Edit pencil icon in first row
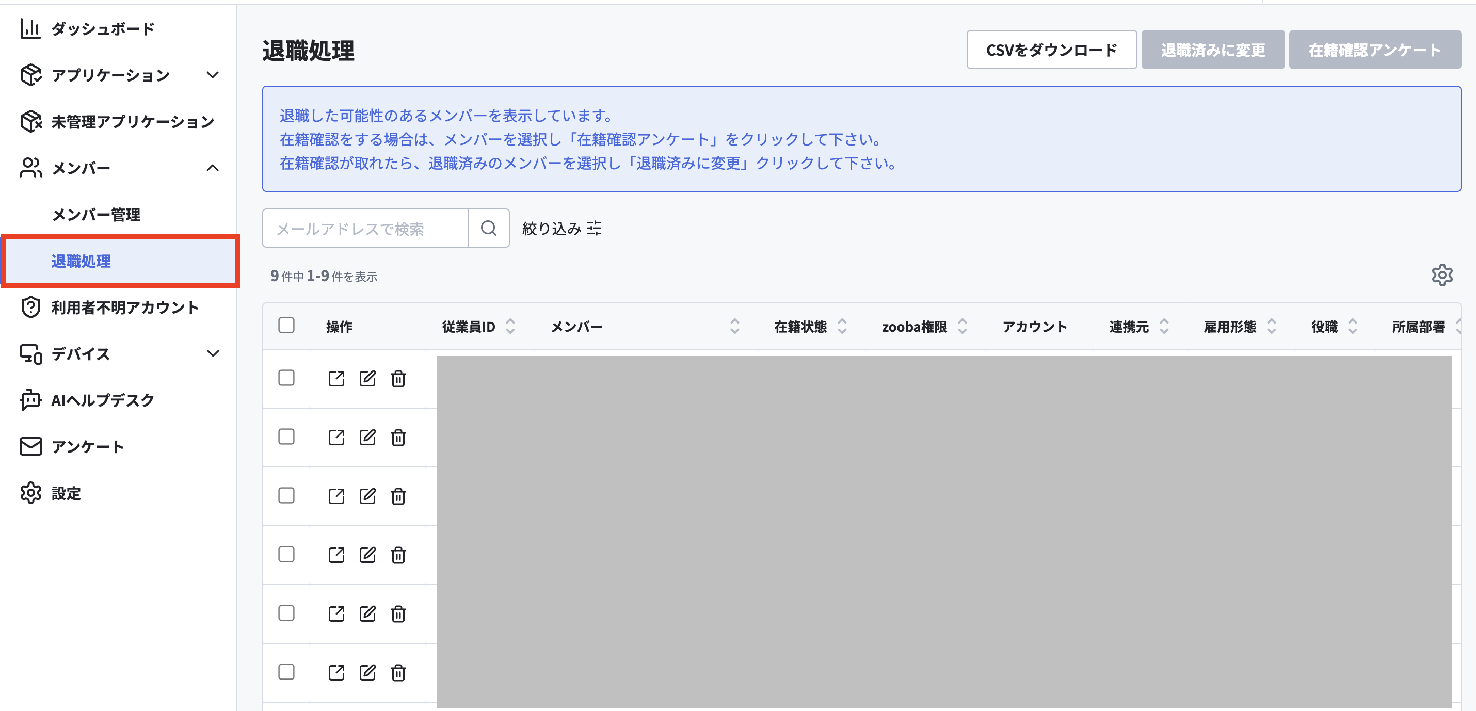Screen dimensions: 1476x711 coord(367,379)
